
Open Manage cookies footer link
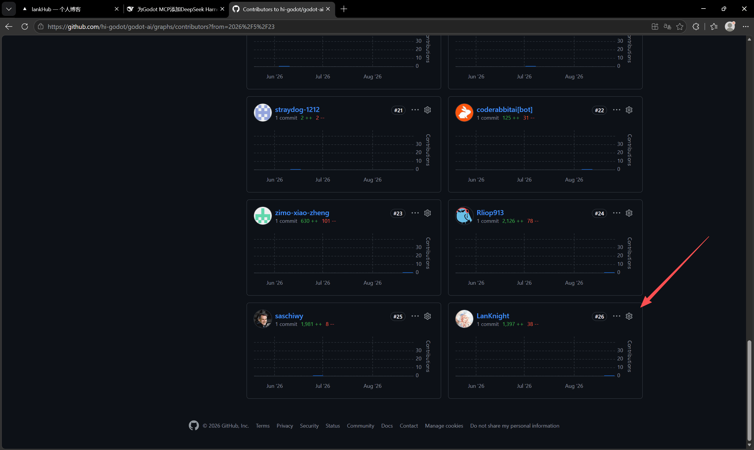tap(444, 426)
